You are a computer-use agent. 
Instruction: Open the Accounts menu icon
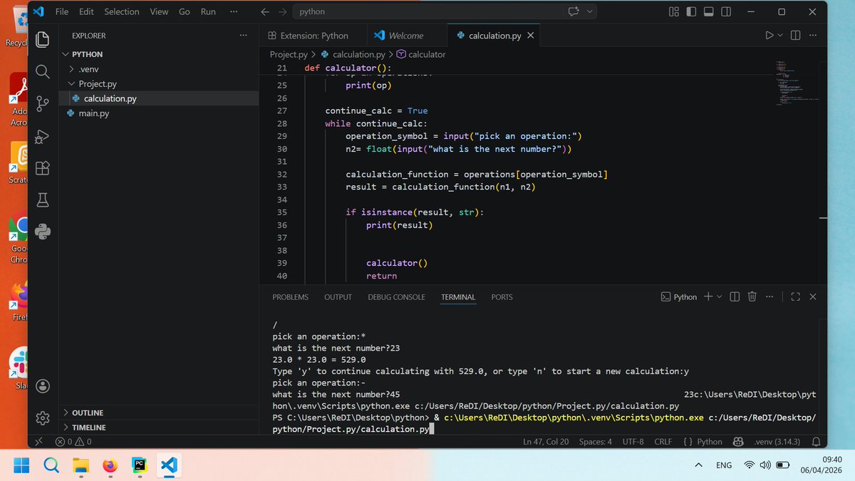[43, 386]
